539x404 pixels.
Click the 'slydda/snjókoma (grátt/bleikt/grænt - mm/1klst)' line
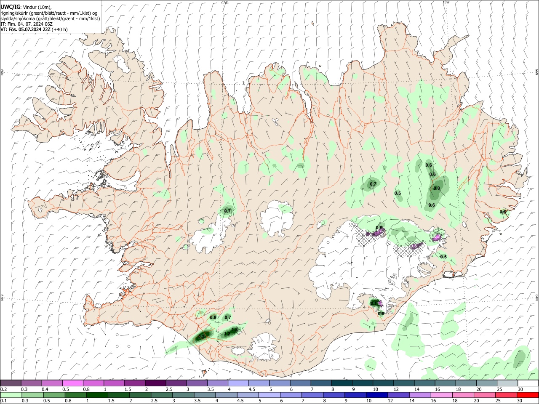point(50,19)
